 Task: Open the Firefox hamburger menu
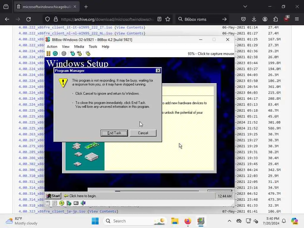tap(297, 19)
